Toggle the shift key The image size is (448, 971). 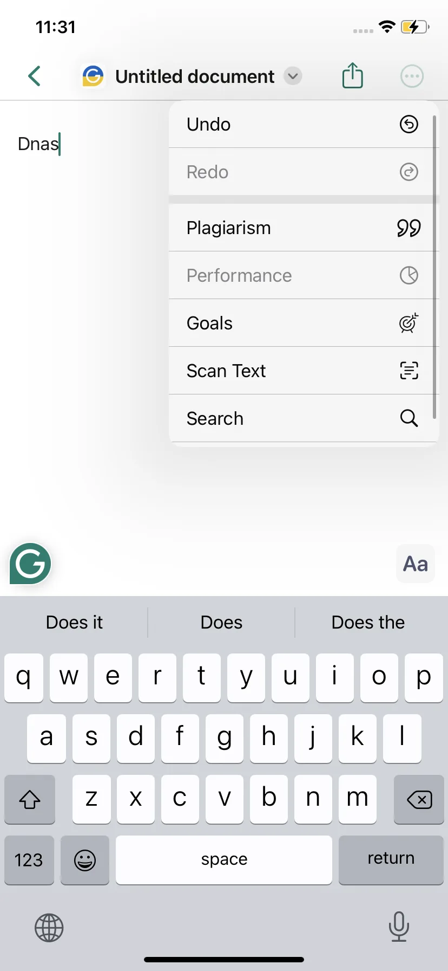[x=30, y=799]
